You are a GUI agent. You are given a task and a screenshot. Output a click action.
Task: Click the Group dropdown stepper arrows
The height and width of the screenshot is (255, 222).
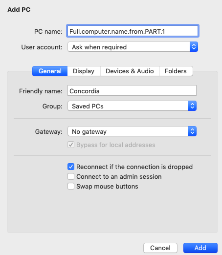tap(192, 106)
